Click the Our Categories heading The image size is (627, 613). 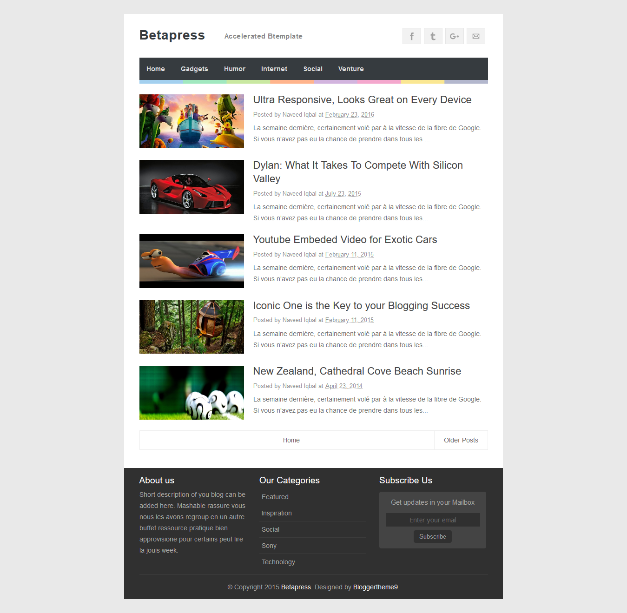(290, 481)
